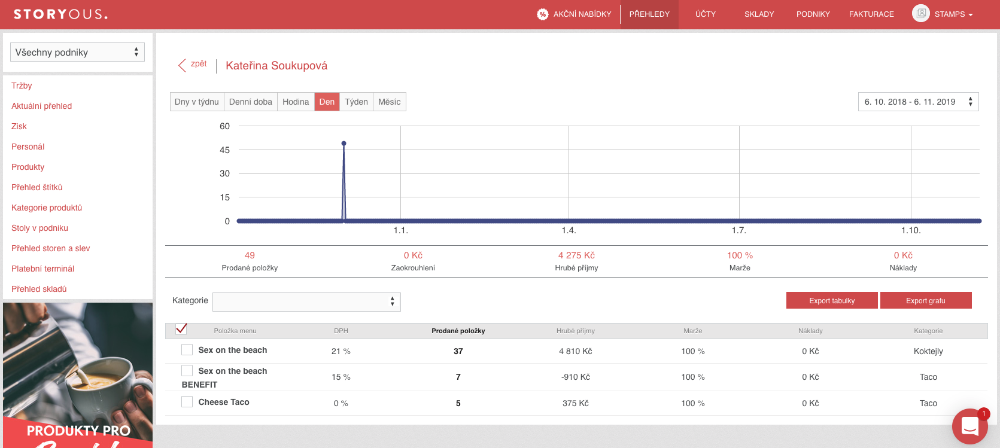
Task: Click the -910 Kč revenue cell
Action: pyautogui.click(x=576, y=377)
